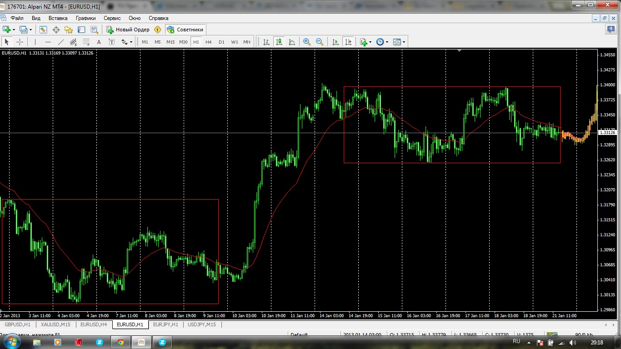Viewport: 621px width, 349px height.
Task: Open the new chart icon
Action: point(7,30)
